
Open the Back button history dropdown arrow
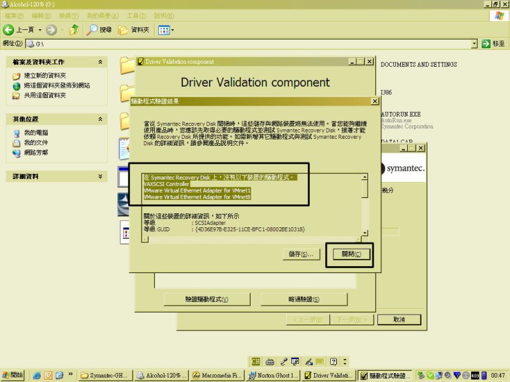[40, 30]
